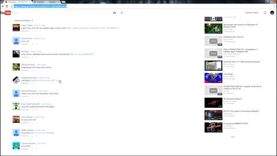
Task: Close the first YouTube tab
Action: (x=30, y=2)
